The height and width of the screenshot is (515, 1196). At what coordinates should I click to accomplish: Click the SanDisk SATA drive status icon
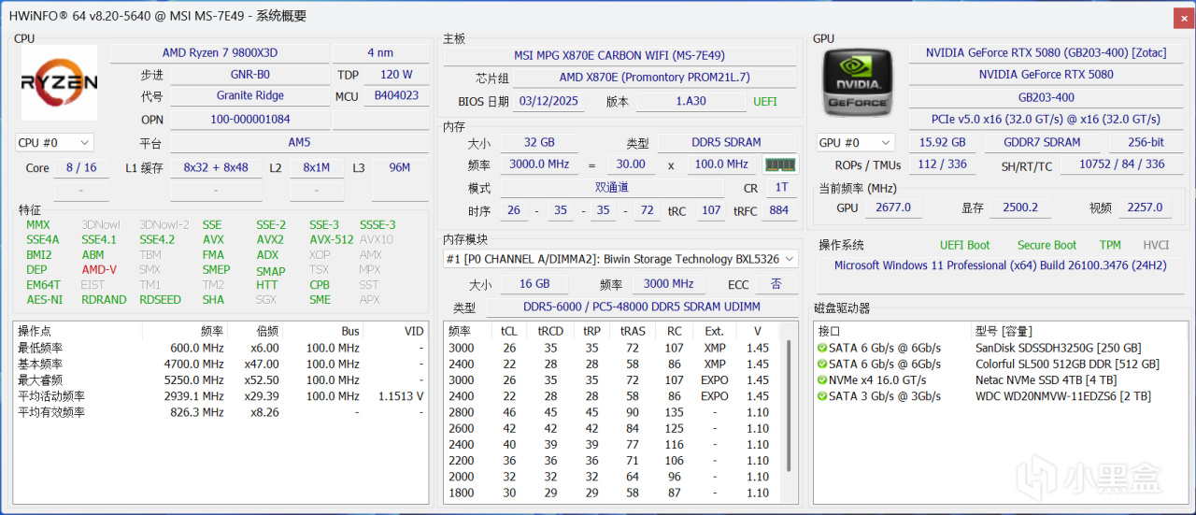coord(821,348)
